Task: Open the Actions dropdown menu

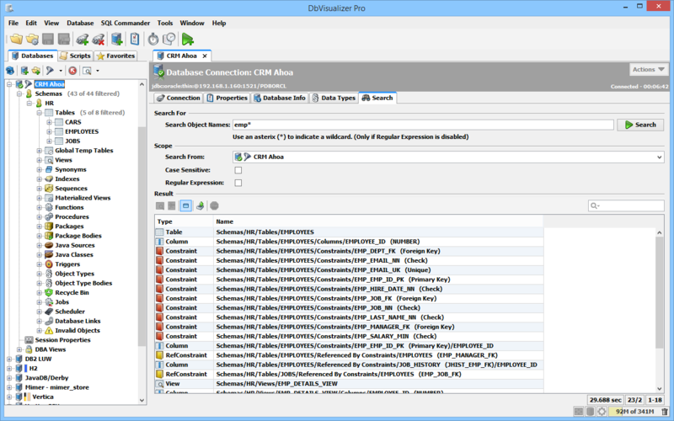Action: click(648, 70)
